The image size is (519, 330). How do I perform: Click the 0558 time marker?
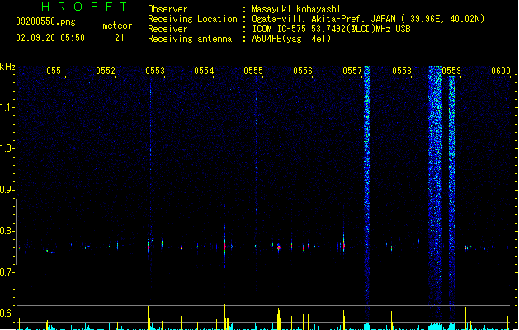pyautogui.click(x=402, y=71)
